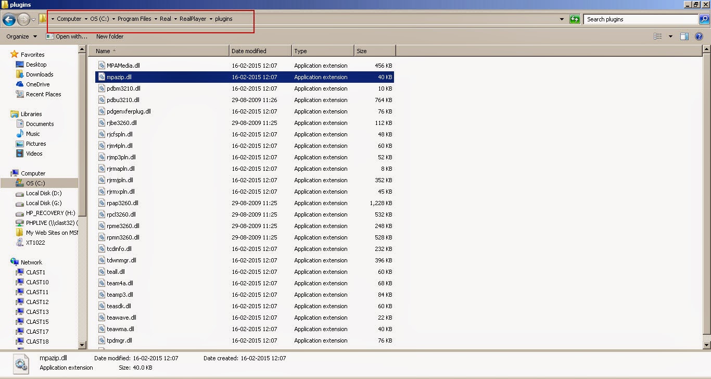The image size is (711, 379).
Task: Click the Open with... toolbar button
Action: [67, 36]
